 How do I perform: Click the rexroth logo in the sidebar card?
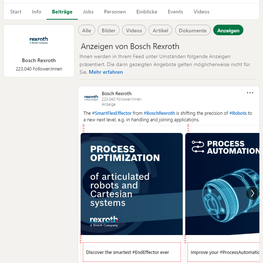click(39, 40)
